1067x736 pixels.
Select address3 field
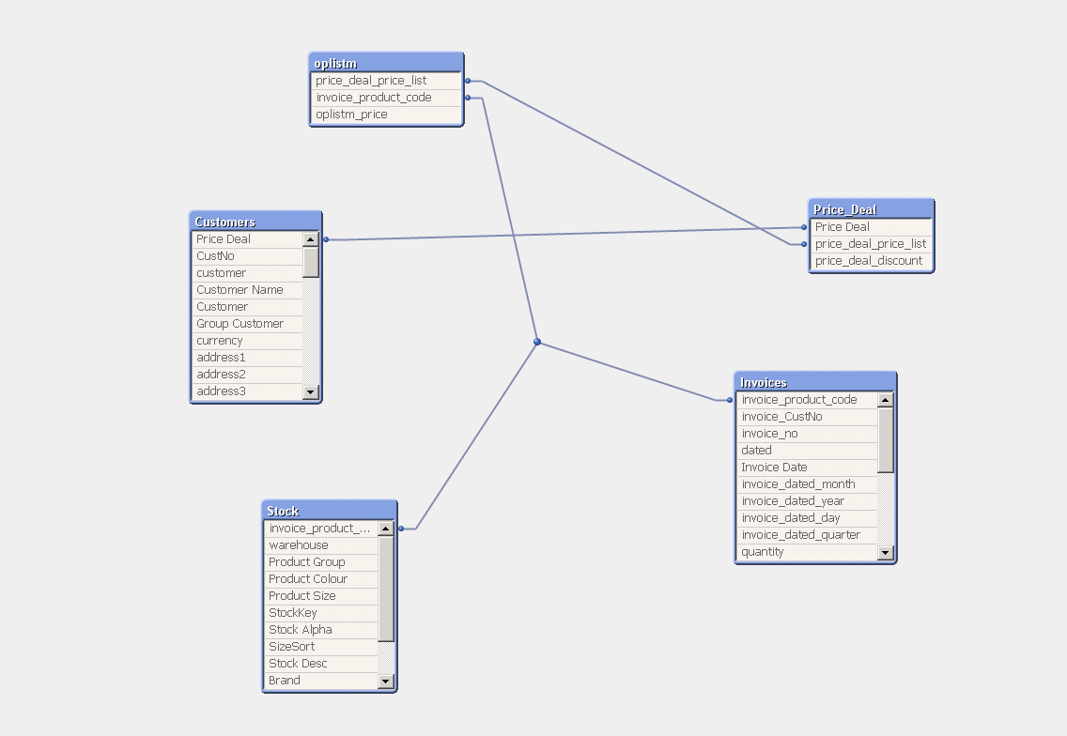[x=247, y=391]
